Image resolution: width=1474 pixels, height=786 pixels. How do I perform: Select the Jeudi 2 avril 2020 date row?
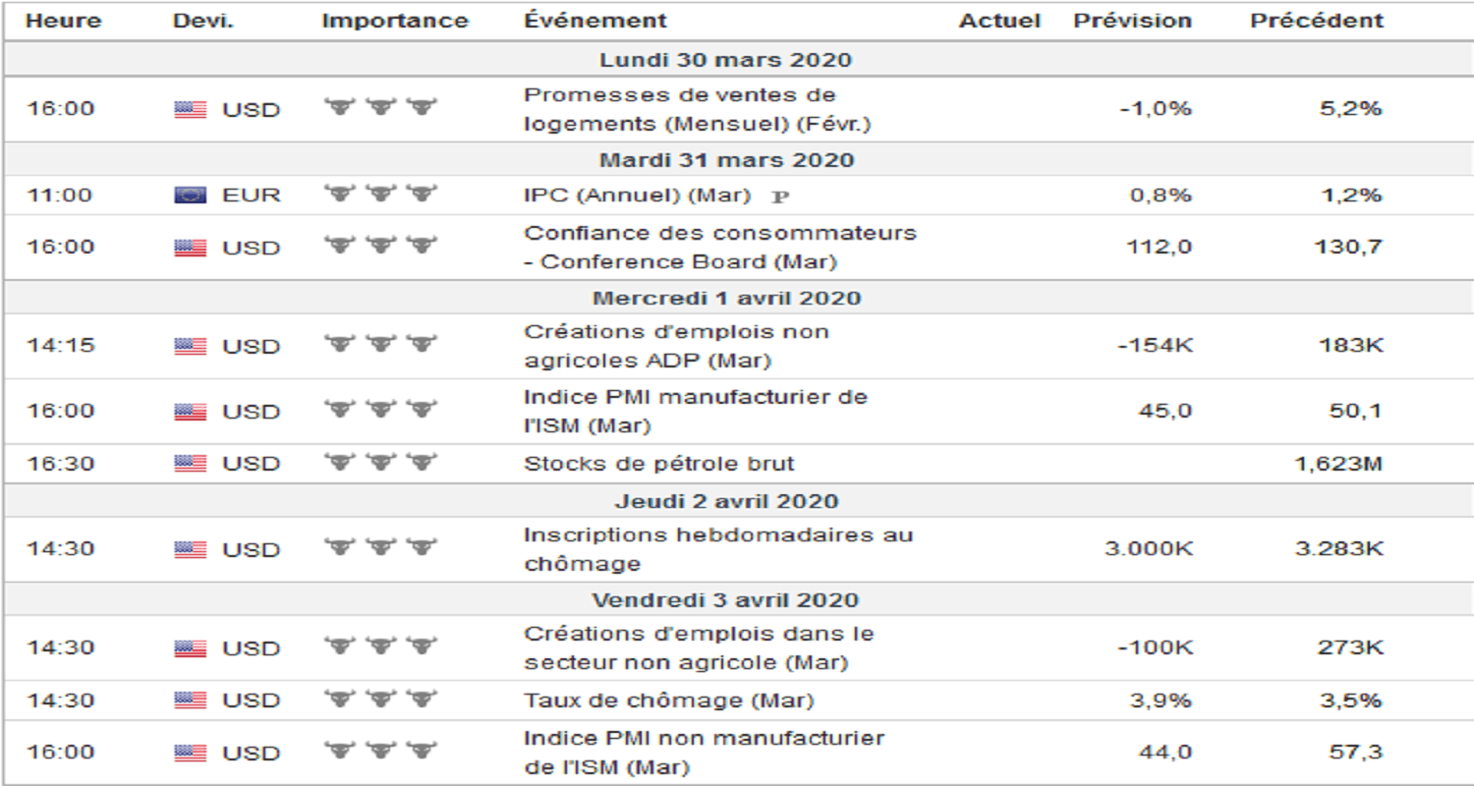tap(726, 501)
